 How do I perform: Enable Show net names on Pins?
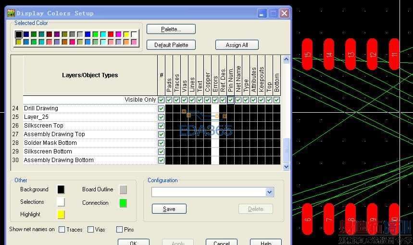point(119,230)
